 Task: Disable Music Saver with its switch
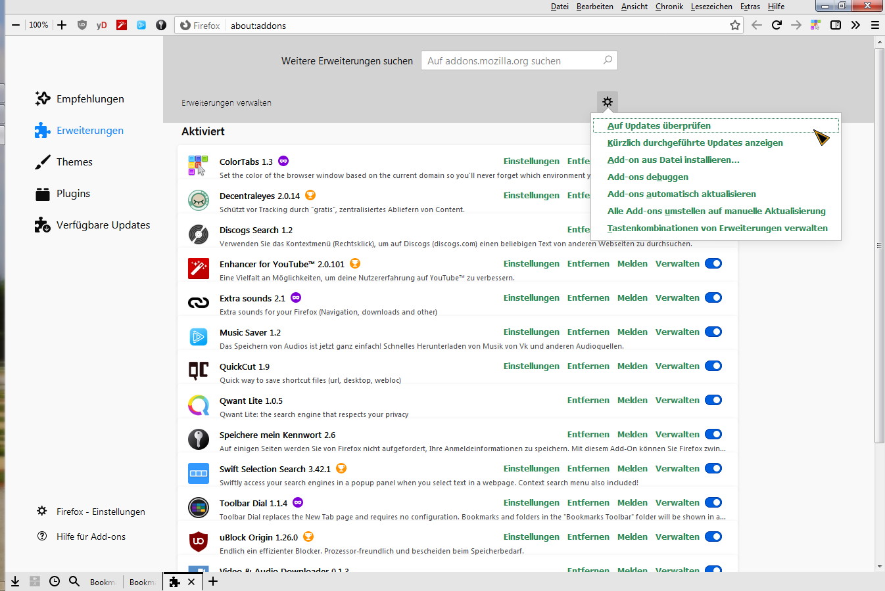(713, 332)
